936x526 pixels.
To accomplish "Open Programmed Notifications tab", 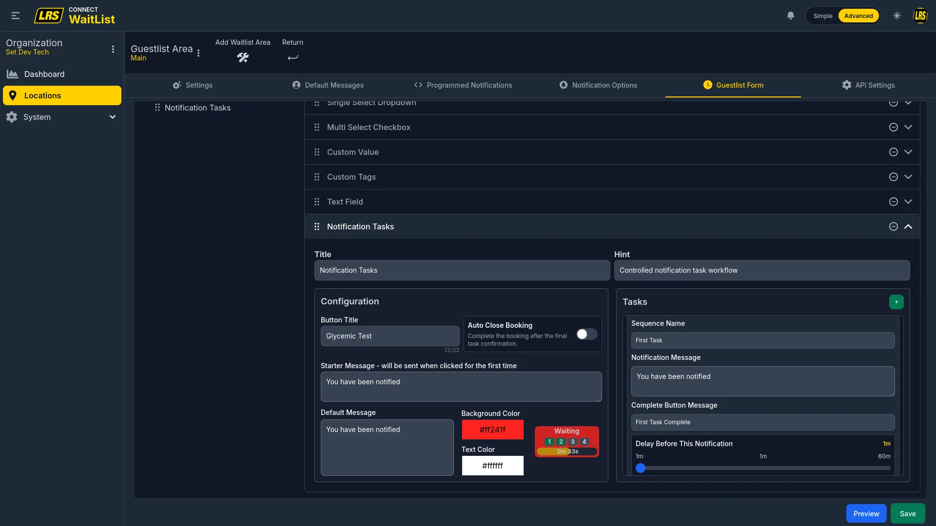I will (463, 85).
